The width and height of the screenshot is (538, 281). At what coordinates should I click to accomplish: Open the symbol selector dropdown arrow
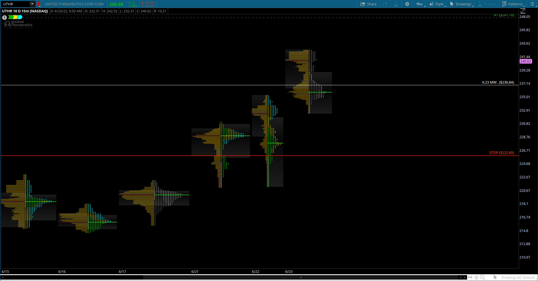pyautogui.click(x=32, y=4)
